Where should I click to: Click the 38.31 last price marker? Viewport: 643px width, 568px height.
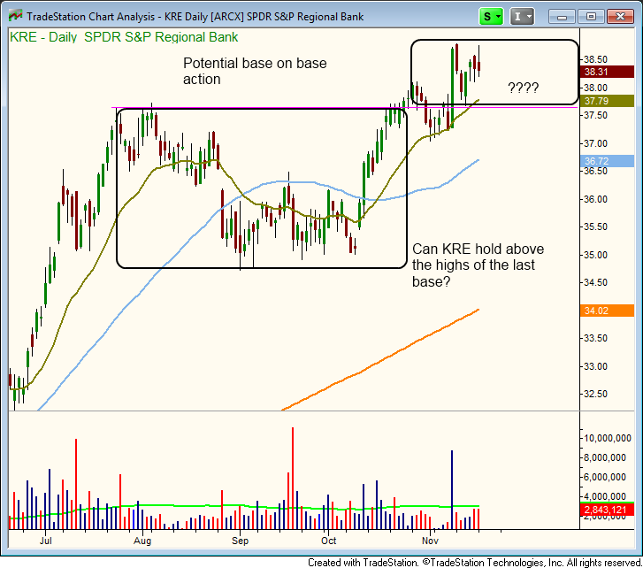[x=607, y=72]
